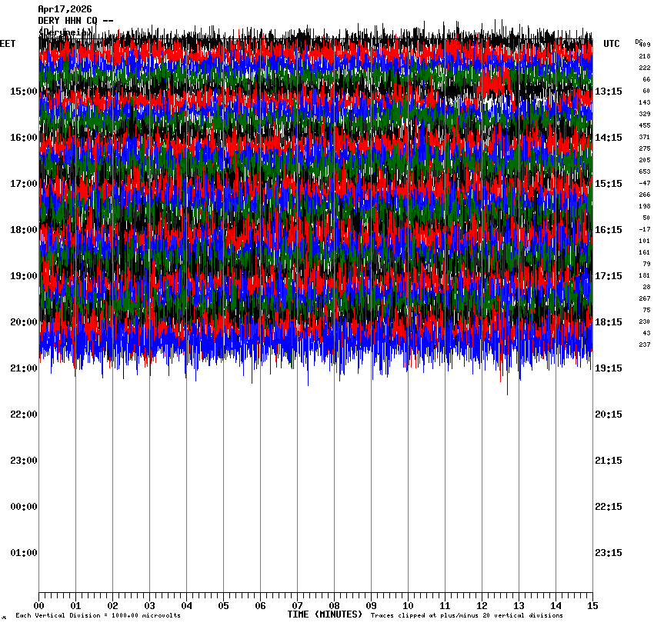
Task: Click the 15:00 EET time label
Action: [23, 92]
